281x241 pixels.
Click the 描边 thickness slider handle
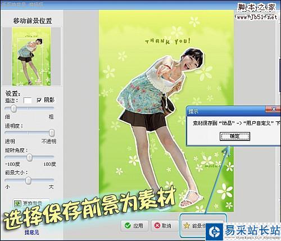click(x=13, y=108)
